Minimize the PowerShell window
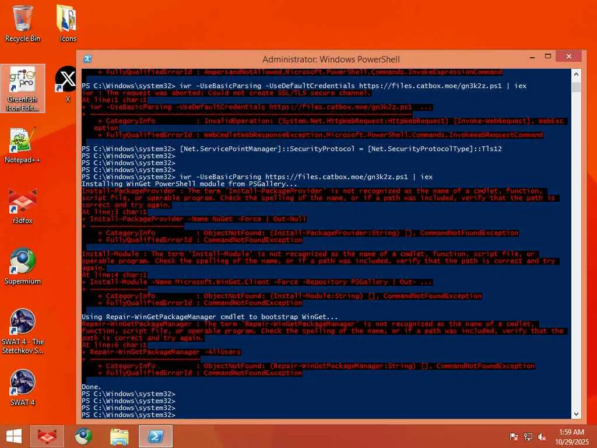The image size is (597, 448). coord(532,57)
